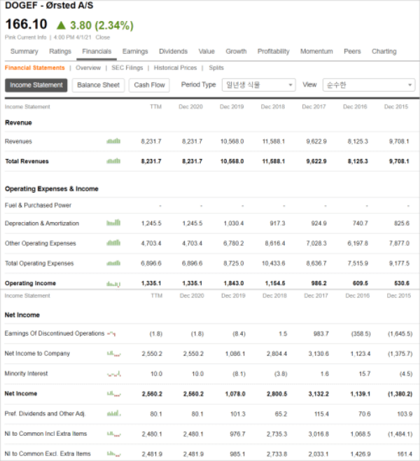Screen dimensions: 420x461
Task: Click Dec 2016 depreciation value 740.7
Action: click(x=360, y=223)
